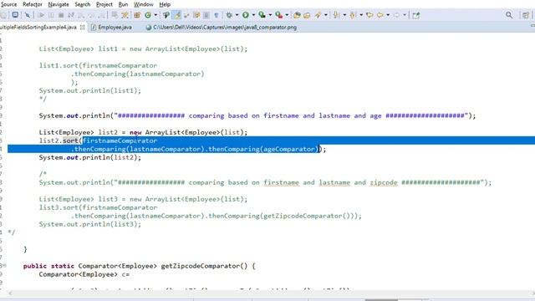Screen dimensions: 535x301
Task: Toggle Skip All Breakpoints
Action: pos(28,15)
